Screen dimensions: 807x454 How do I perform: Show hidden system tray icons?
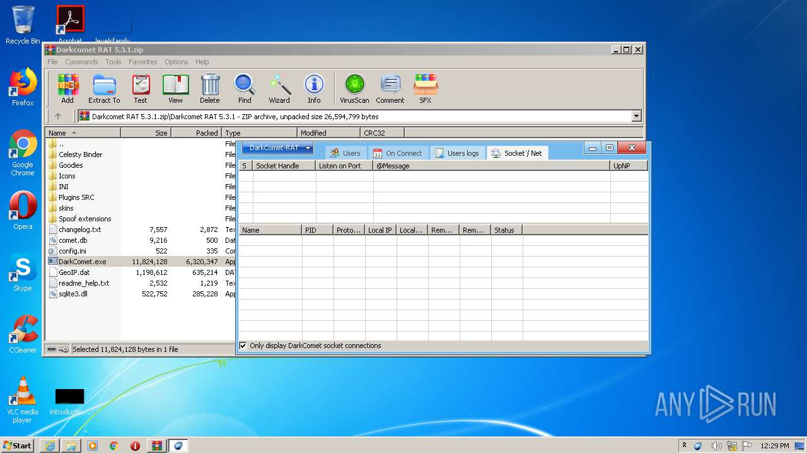684,446
